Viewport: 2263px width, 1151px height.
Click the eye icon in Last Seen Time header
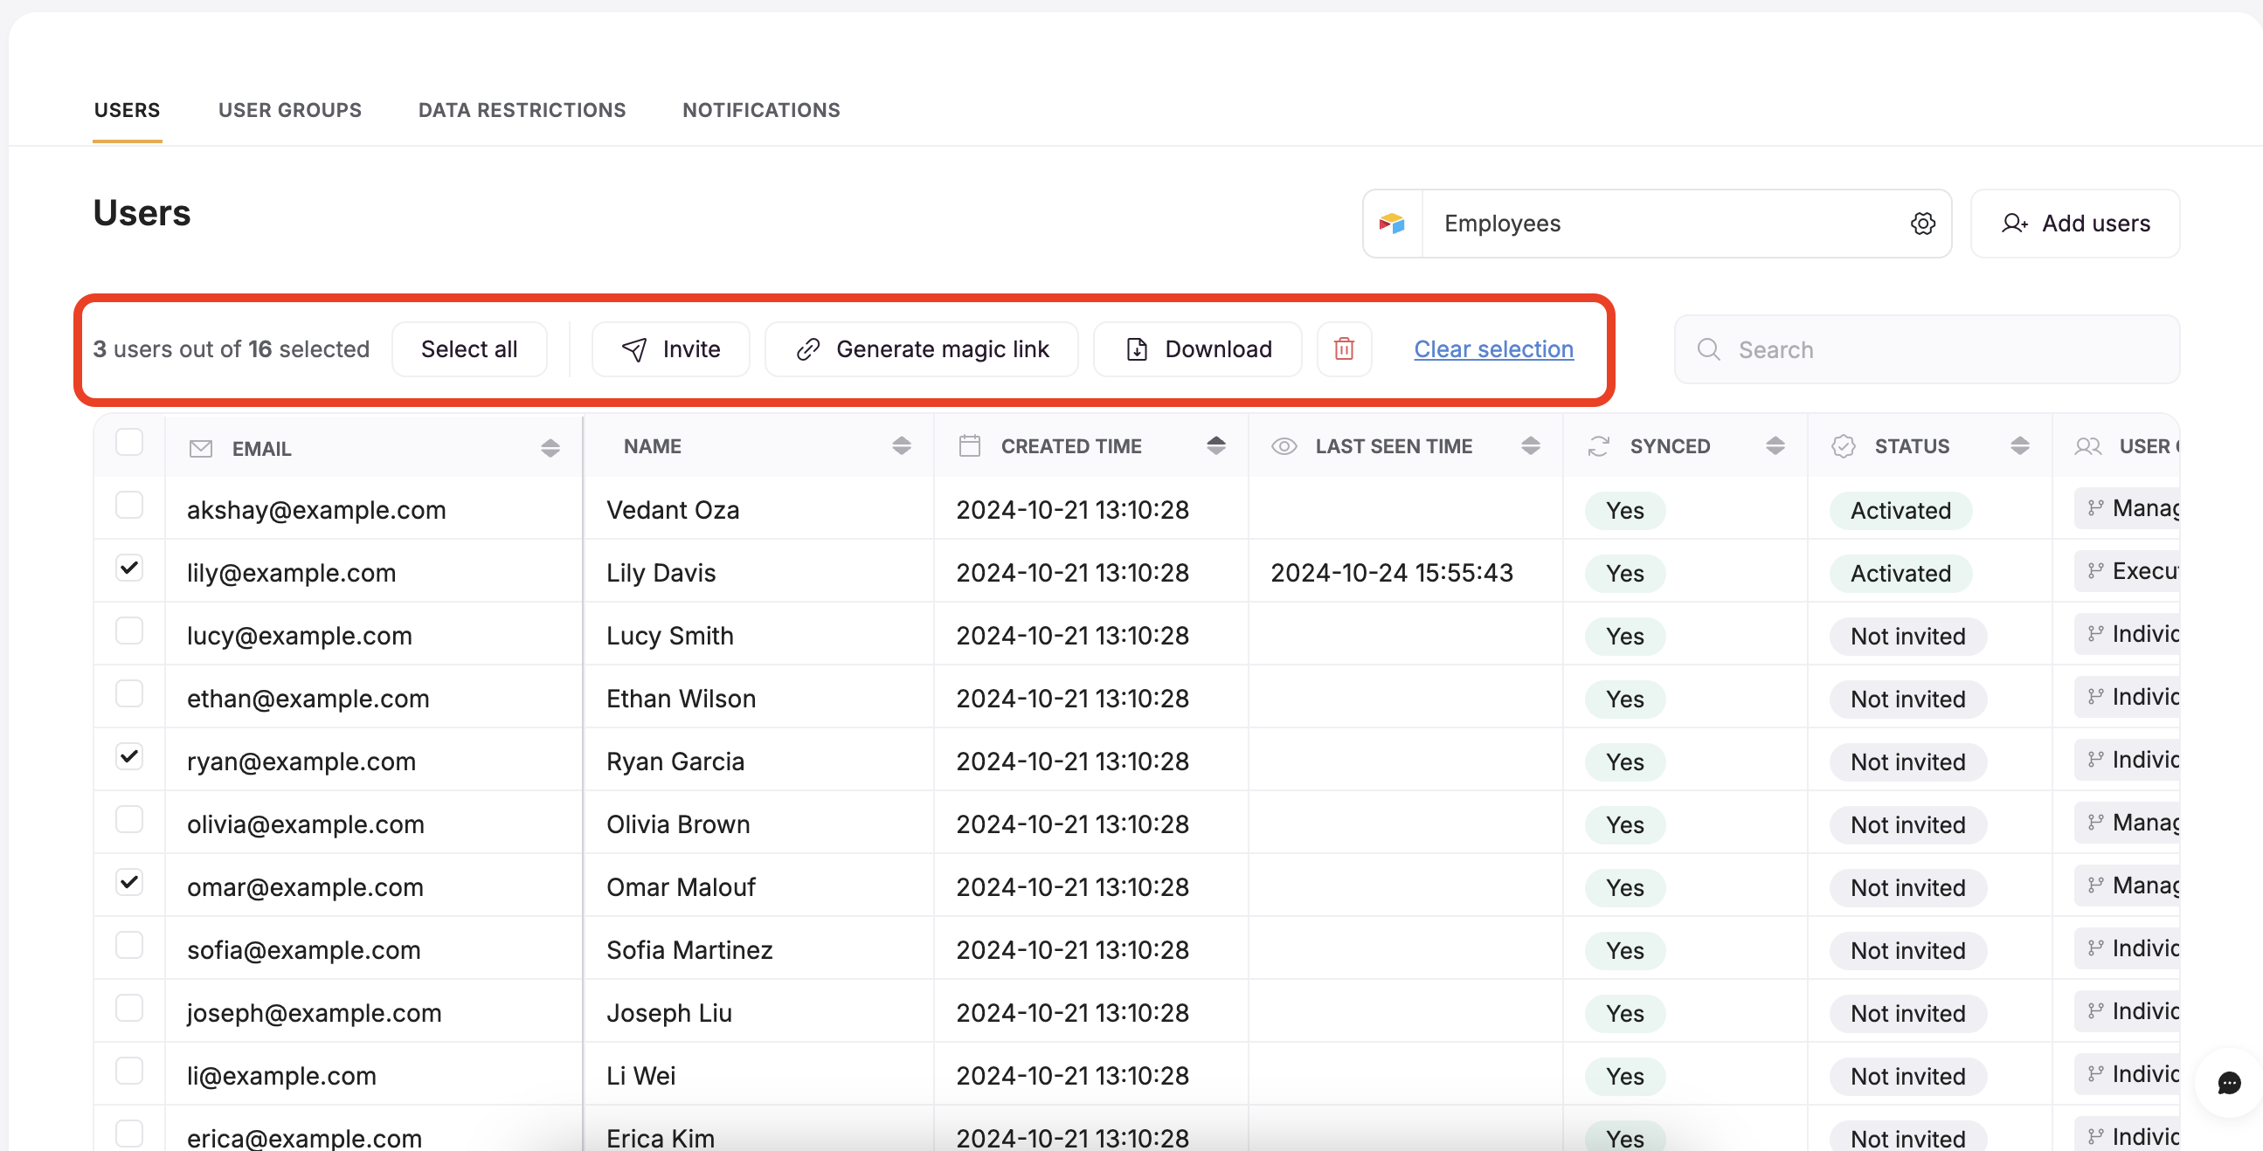[1284, 446]
